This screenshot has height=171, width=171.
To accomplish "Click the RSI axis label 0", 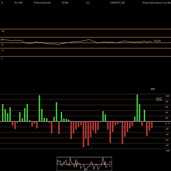I will click(x=2, y=58).
